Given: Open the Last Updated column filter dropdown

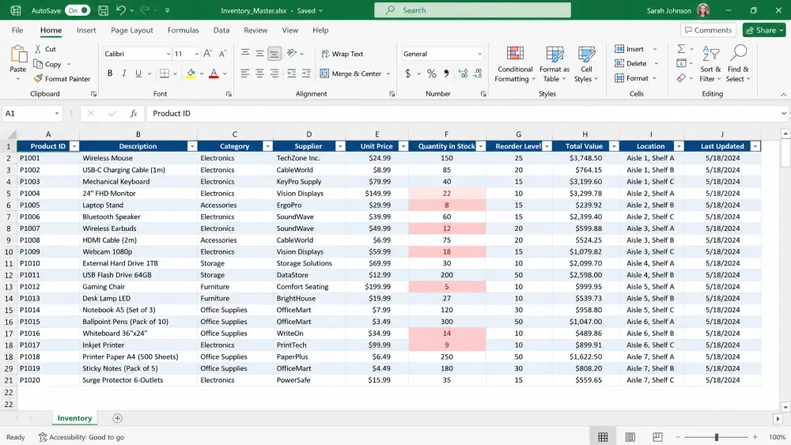Looking at the screenshot, I should [x=755, y=146].
